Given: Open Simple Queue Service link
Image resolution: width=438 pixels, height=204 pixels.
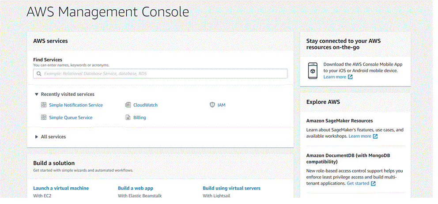Looking at the screenshot, I should (71, 117).
